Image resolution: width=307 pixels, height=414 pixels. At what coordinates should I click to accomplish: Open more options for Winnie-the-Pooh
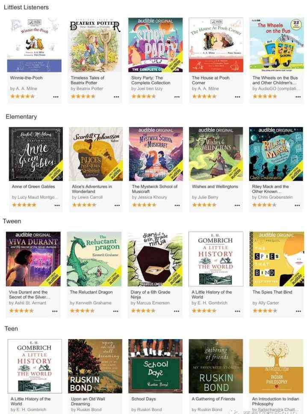(56, 97)
